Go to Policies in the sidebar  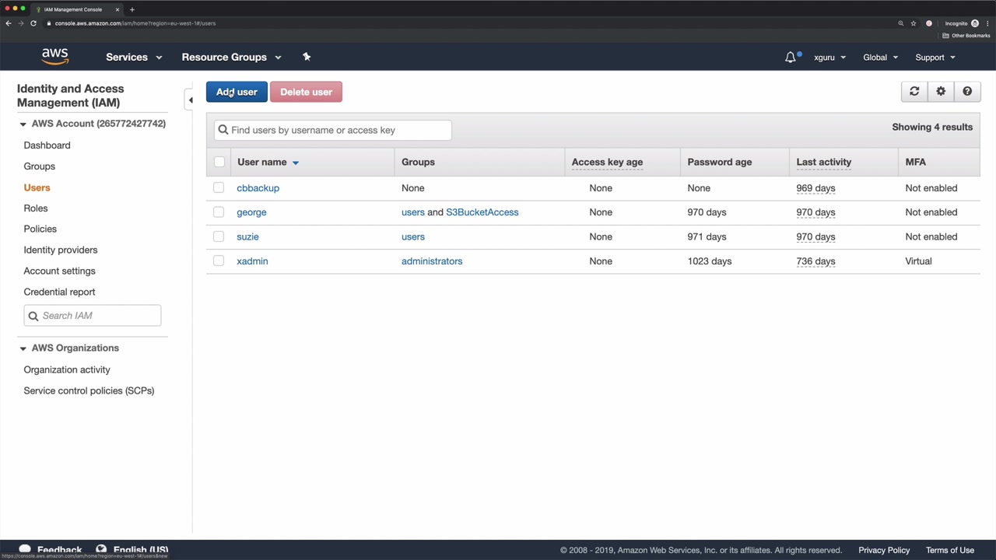[40, 229]
